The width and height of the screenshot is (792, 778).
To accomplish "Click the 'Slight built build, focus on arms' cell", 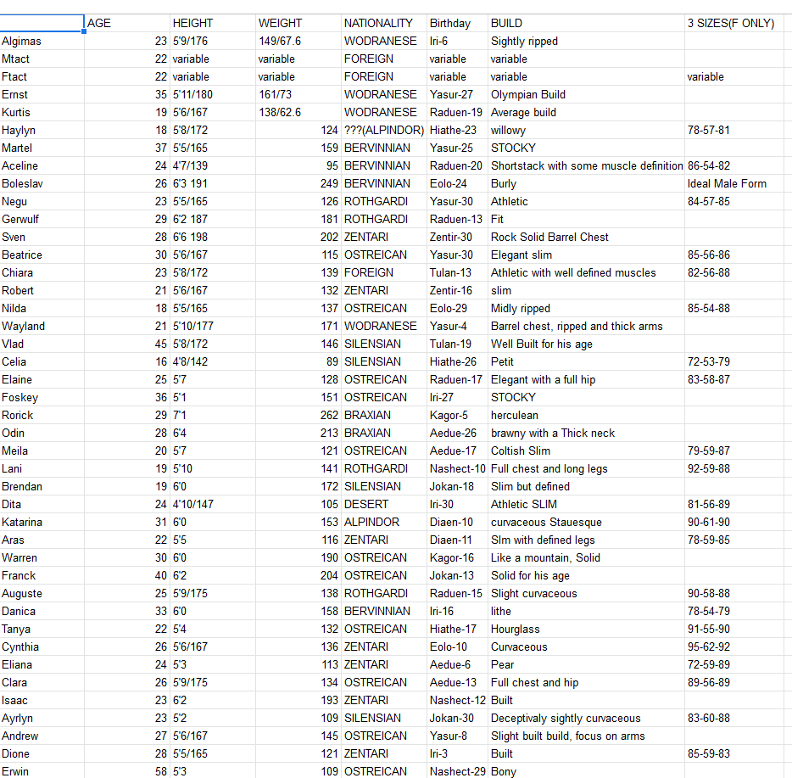I will 587,736.
